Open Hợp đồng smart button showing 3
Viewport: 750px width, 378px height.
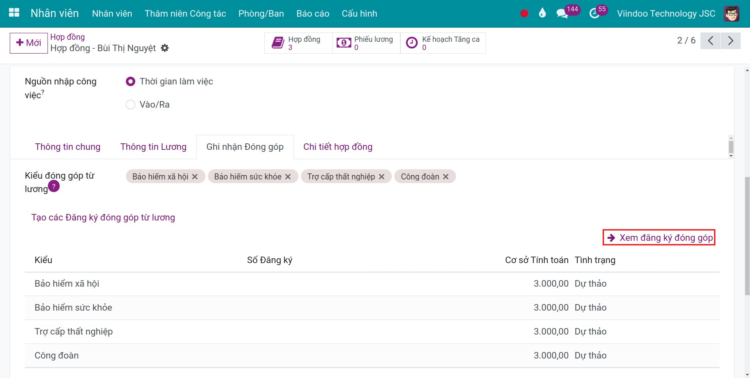(x=298, y=43)
